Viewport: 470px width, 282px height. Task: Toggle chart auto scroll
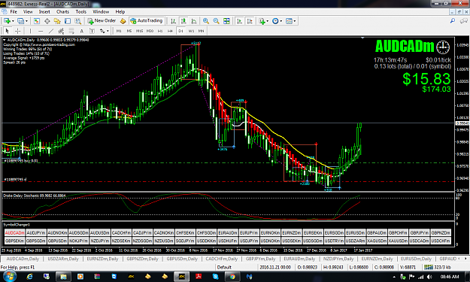pyautogui.click(x=239, y=21)
